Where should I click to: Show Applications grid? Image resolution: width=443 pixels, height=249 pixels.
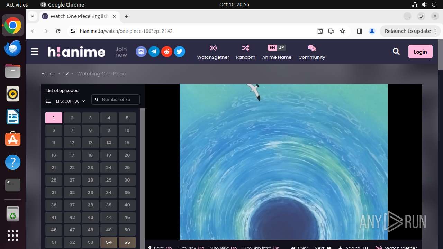tap(13, 236)
